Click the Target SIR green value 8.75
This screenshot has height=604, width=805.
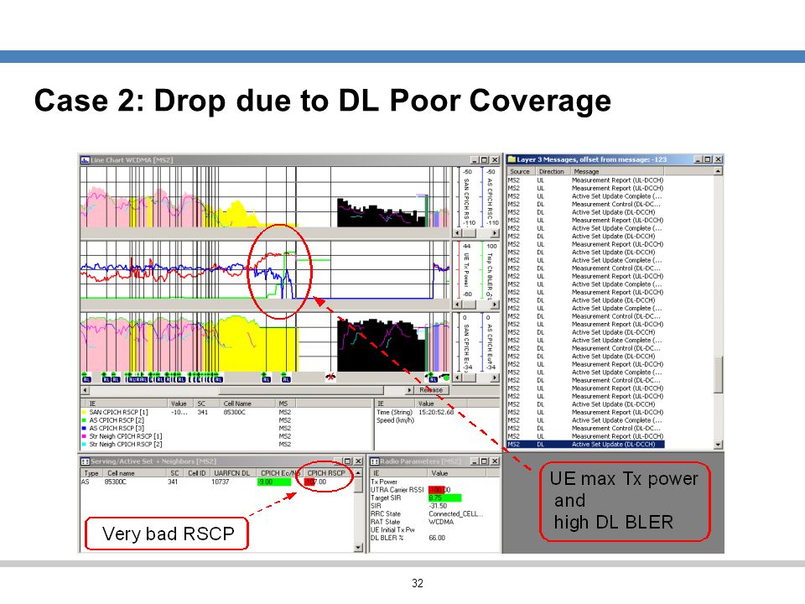pyautogui.click(x=444, y=497)
